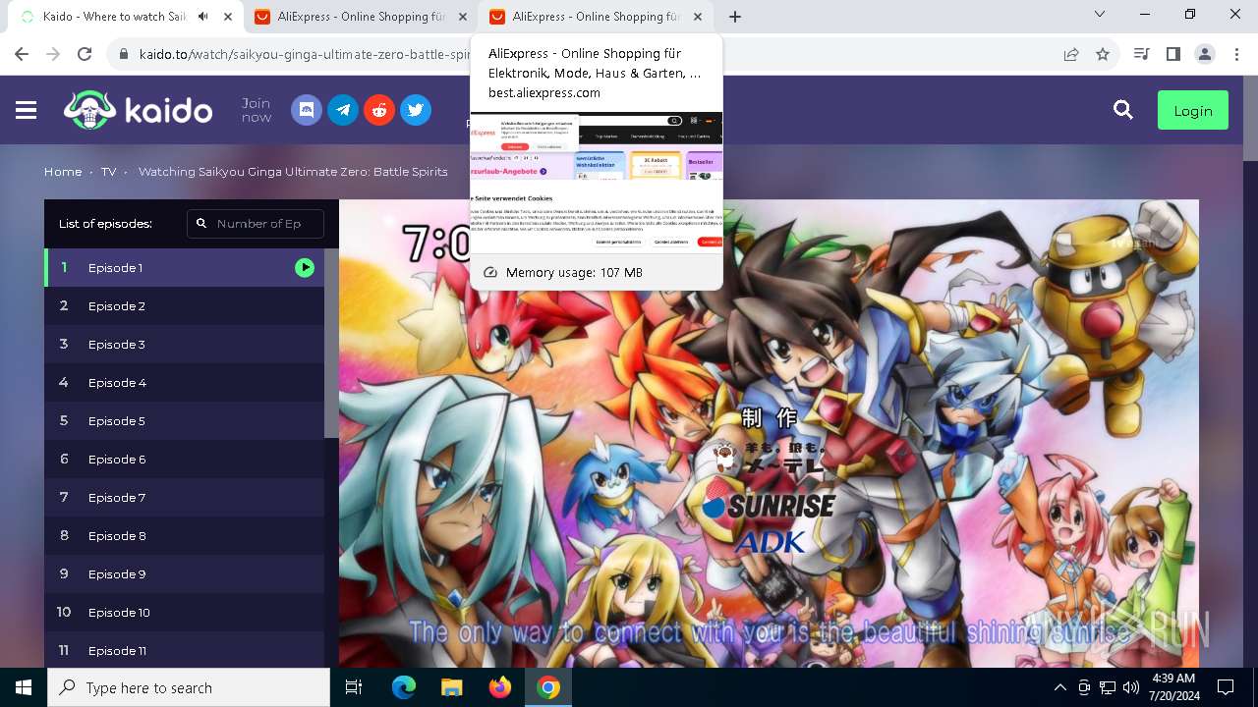Viewport: 1258px width, 707px height.
Task: Mute audio icon on Kaido tab
Action: [203, 17]
